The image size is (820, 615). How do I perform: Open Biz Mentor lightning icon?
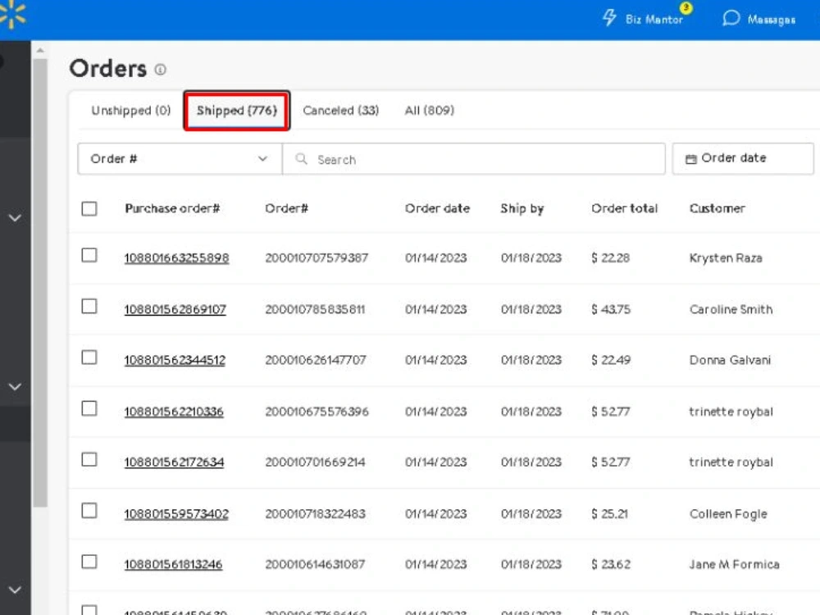pos(609,18)
